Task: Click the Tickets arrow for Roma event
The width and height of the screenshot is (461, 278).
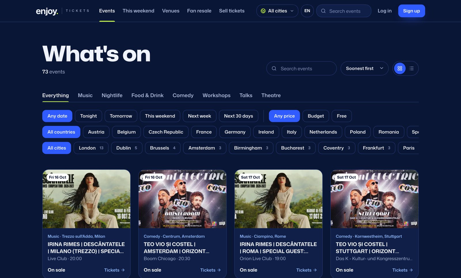Action: (x=306, y=270)
